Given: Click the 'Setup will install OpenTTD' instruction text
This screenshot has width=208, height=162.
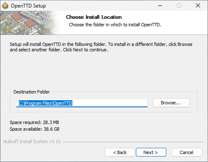Looking at the screenshot, I should 101,47.
